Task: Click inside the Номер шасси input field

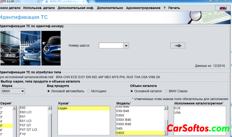Action: click(111, 46)
